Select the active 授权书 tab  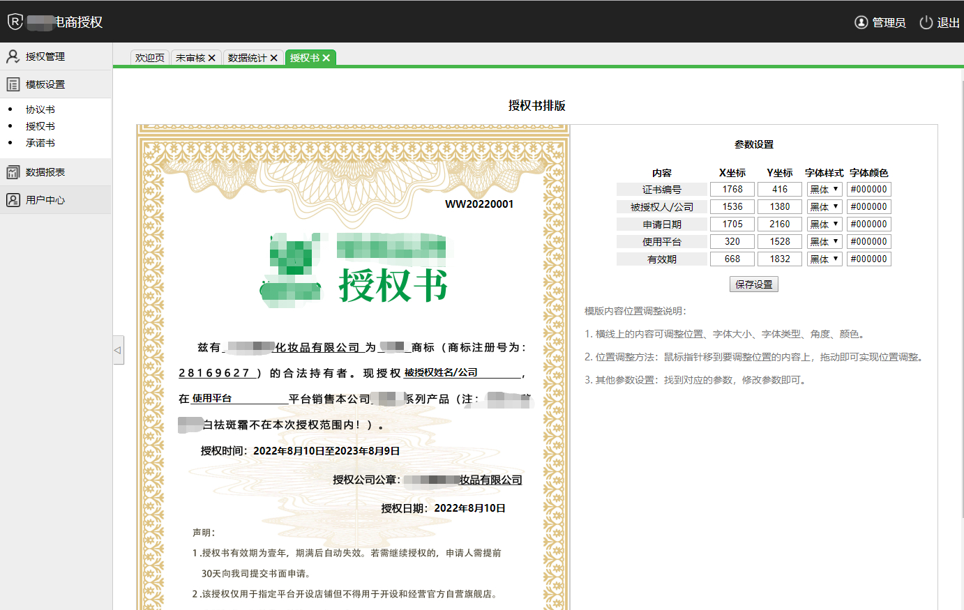tap(305, 58)
